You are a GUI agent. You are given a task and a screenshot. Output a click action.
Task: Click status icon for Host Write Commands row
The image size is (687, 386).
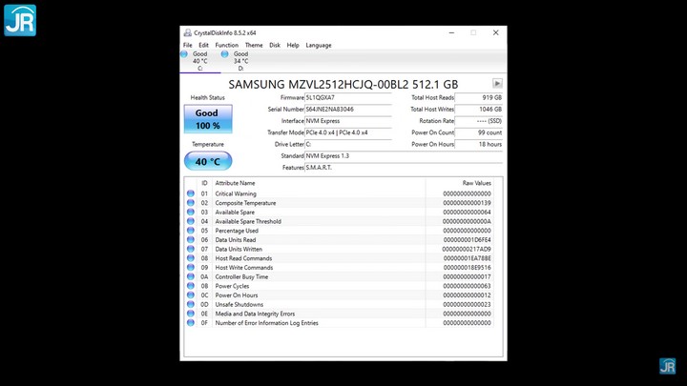191,267
